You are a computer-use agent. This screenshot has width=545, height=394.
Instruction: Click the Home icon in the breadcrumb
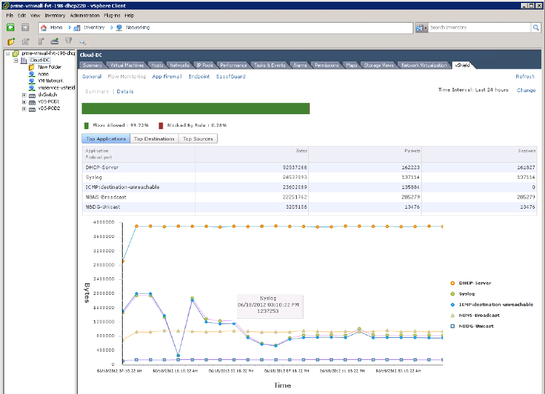(44, 28)
